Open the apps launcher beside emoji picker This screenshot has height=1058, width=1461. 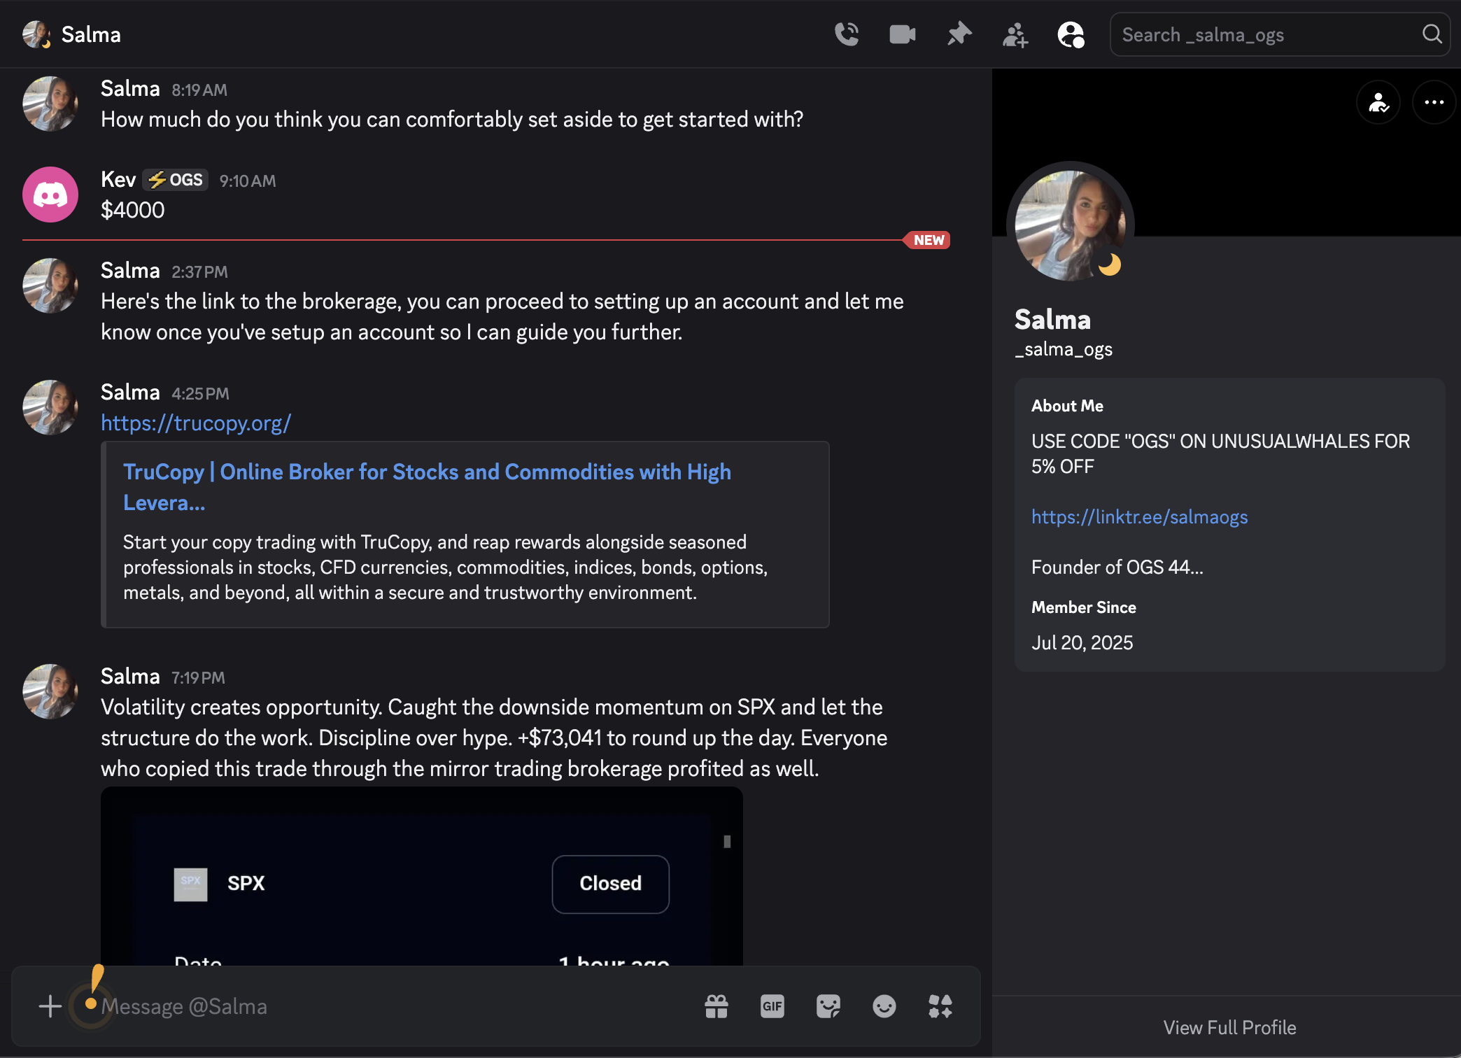(x=940, y=1006)
